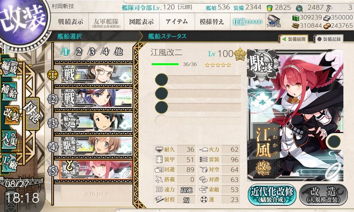354x212 pixels.
Task: Select the 入渠 docking side icon
Action: pyautogui.click(x=9, y=139)
